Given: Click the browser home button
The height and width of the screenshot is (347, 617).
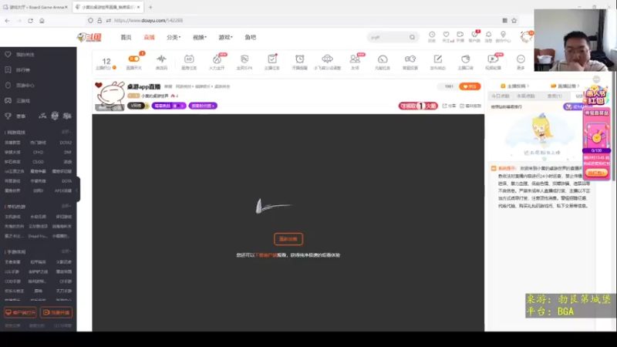Looking at the screenshot, I should pos(42,21).
